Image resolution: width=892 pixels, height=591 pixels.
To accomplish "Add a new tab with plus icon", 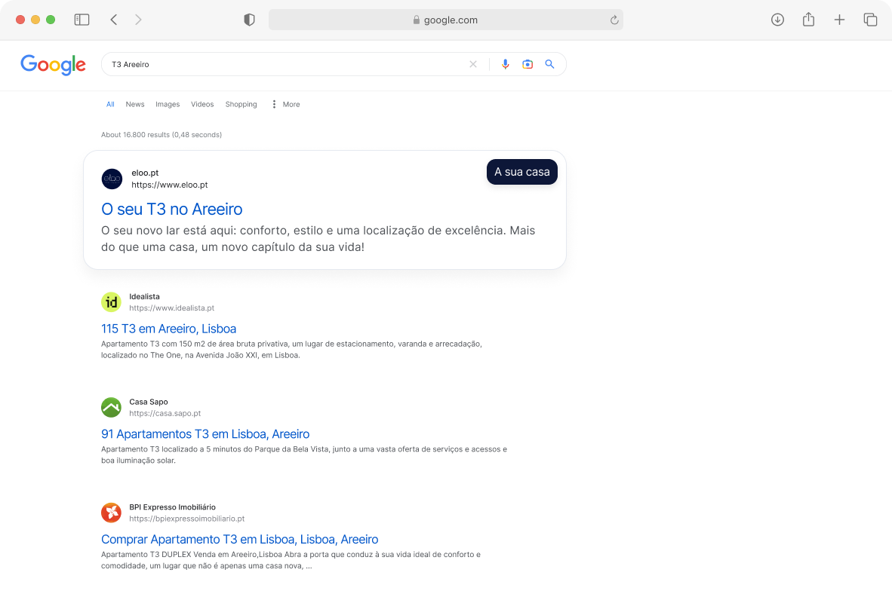I will click(x=839, y=20).
